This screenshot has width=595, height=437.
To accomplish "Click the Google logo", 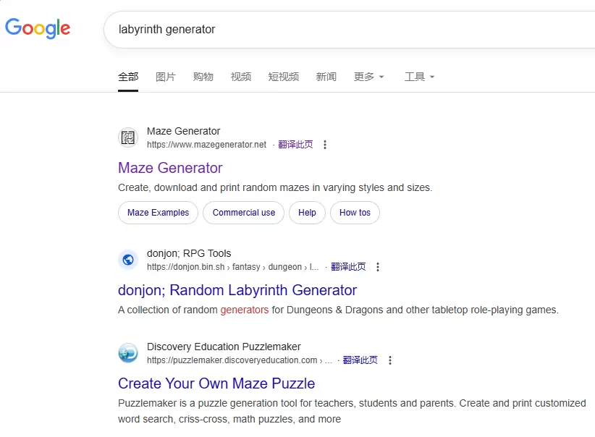I will point(38,28).
